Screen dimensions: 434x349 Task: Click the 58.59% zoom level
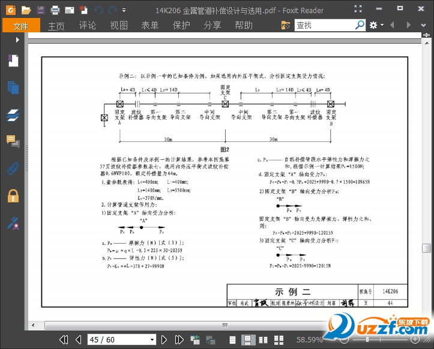pos(310,339)
